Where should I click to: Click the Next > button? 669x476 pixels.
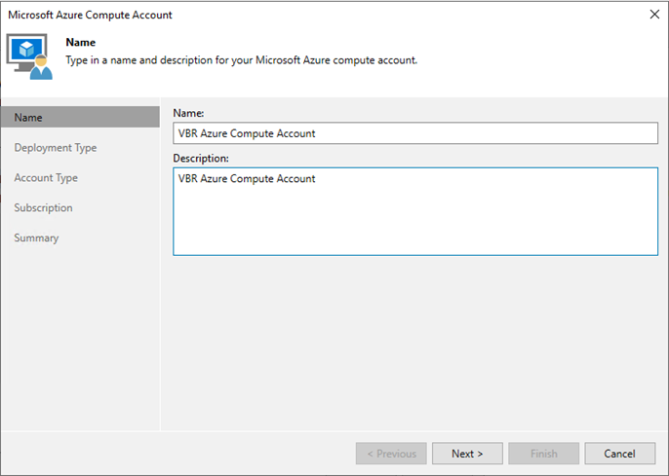tap(467, 454)
